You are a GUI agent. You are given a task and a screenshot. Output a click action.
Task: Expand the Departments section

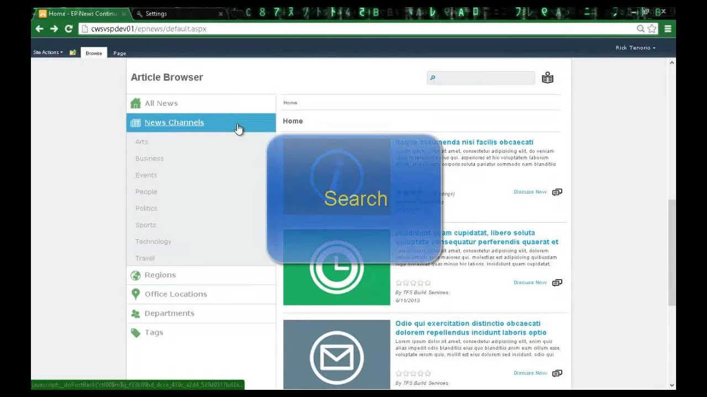pyautogui.click(x=201, y=313)
